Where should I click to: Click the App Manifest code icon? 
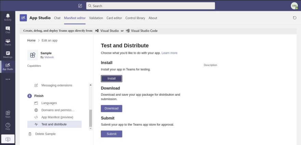tap(36, 117)
